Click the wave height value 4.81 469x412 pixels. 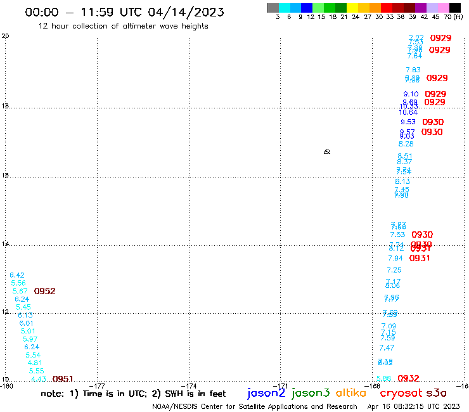click(x=35, y=363)
